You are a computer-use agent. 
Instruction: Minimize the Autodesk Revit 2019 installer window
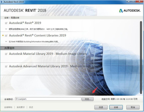(129, 2)
